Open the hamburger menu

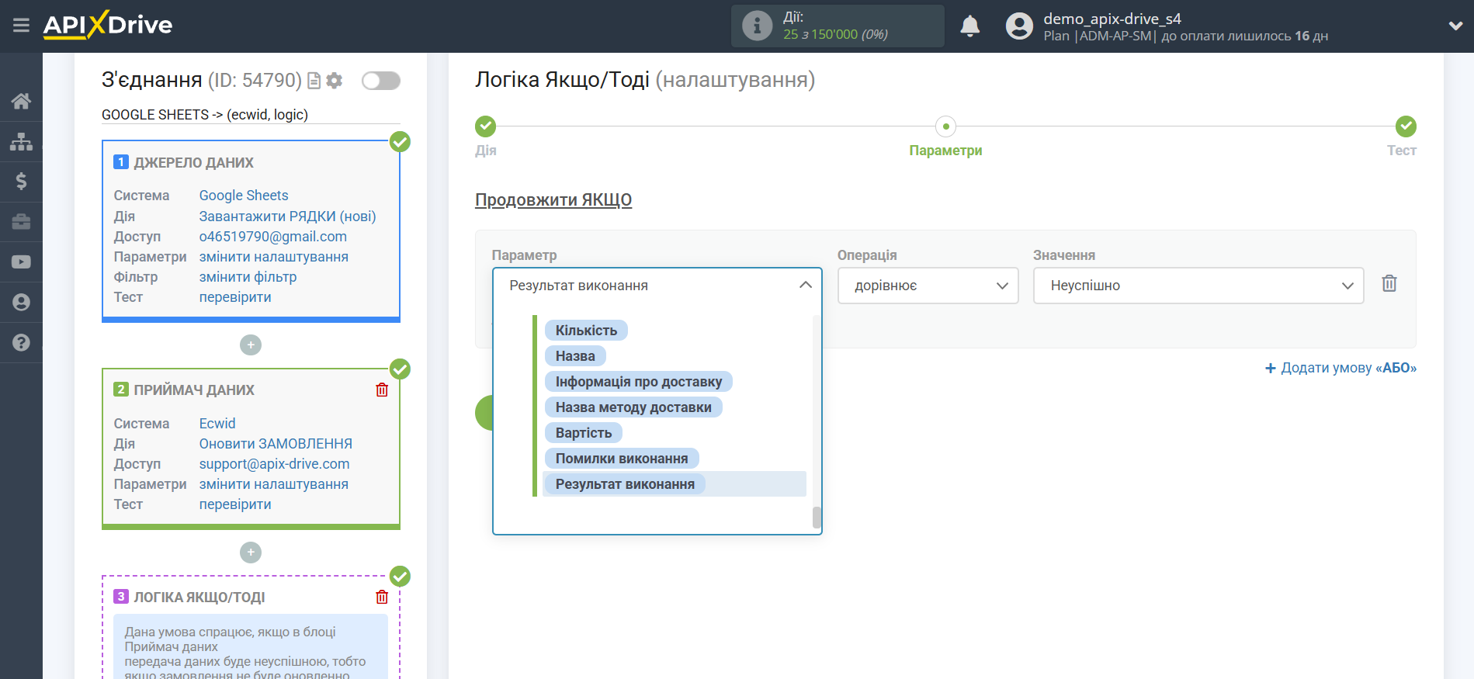21,26
